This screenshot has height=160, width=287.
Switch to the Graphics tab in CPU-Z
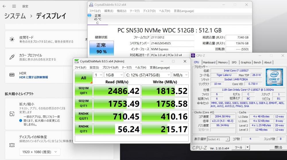pos(246,62)
